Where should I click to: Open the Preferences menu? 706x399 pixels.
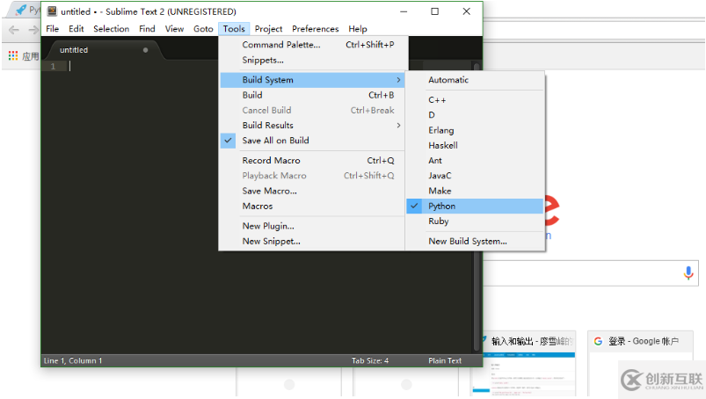click(315, 29)
